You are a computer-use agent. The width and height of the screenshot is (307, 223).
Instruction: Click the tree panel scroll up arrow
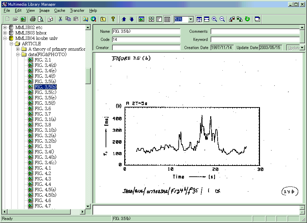click(x=88, y=27)
